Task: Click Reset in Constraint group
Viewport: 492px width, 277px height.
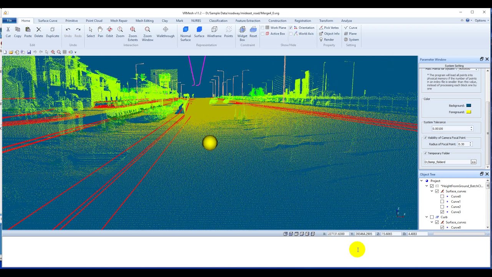Action: click(253, 32)
